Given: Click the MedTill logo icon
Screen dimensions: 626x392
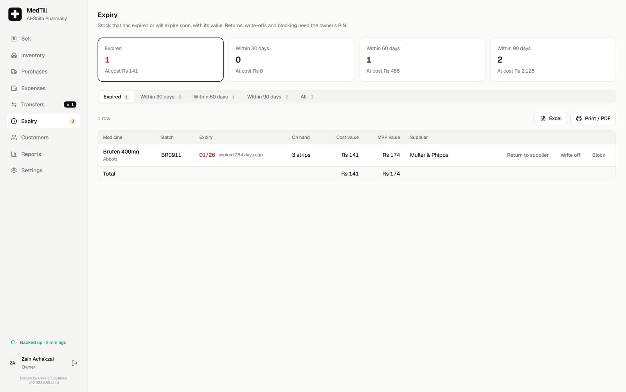Looking at the screenshot, I should click(15, 14).
